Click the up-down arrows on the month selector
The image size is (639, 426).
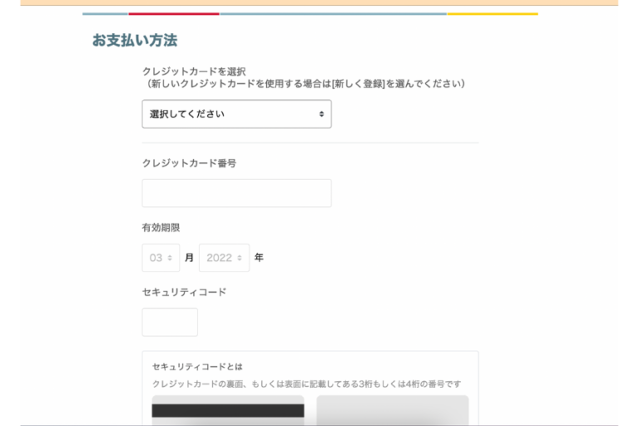pos(170,258)
